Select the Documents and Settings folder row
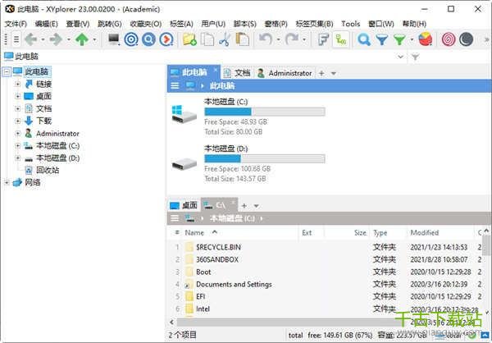492x343 pixels. pos(234,284)
